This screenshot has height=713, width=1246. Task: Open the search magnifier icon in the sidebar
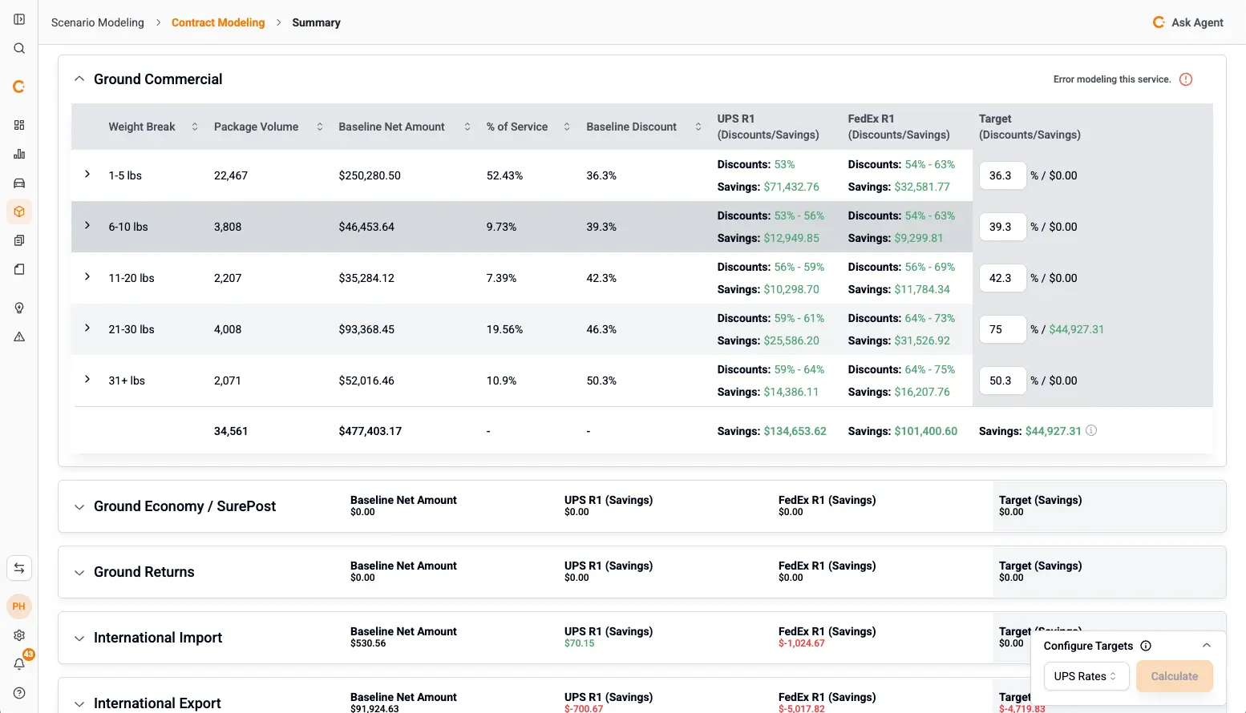19,49
